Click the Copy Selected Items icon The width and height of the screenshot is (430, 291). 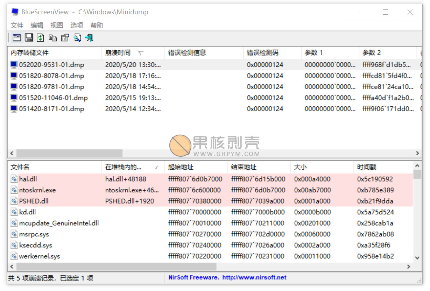pyautogui.click(x=53, y=38)
